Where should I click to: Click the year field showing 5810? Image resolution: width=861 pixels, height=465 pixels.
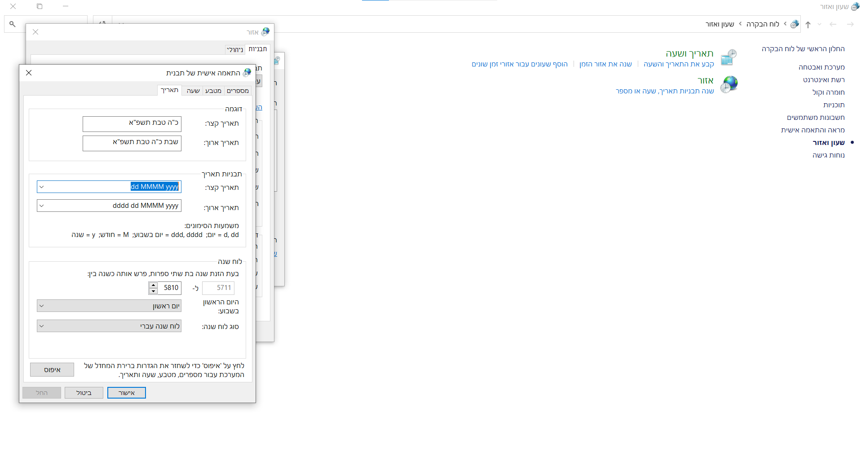tap(169, 288)
